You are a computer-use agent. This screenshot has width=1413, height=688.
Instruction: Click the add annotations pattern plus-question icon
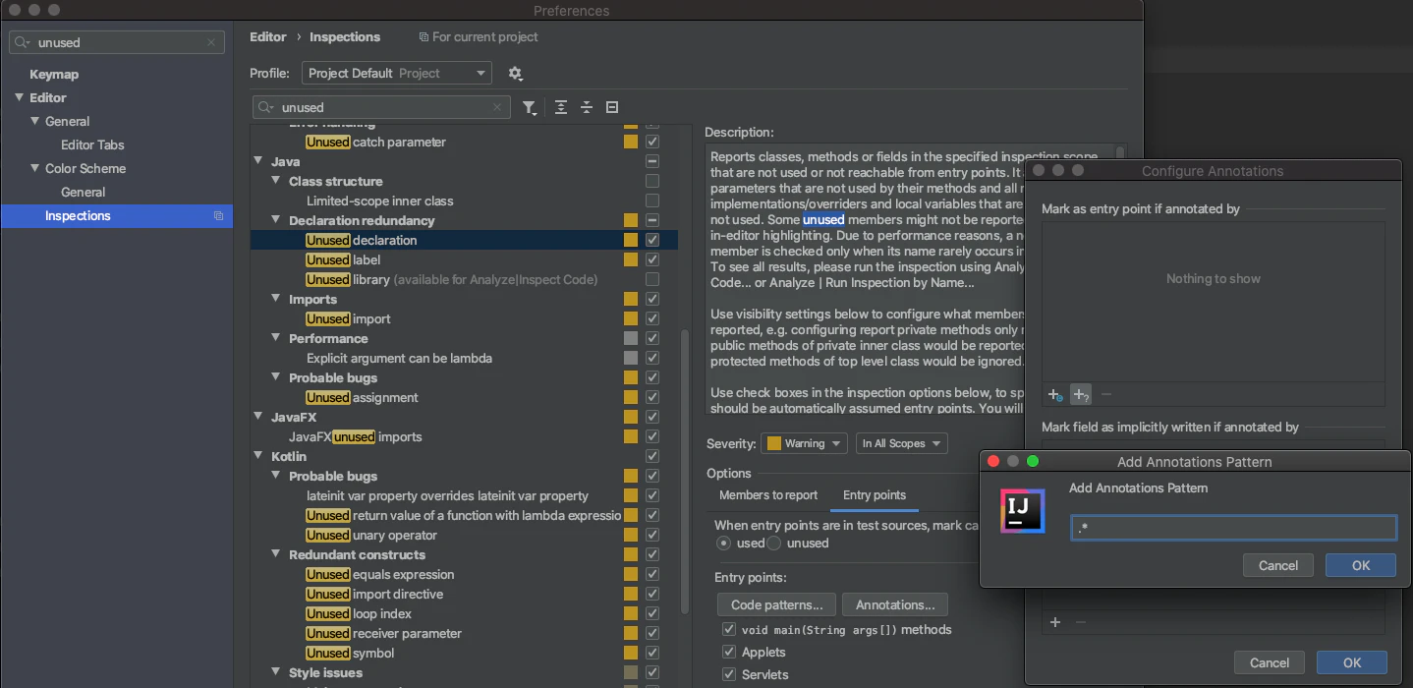click(x=1080, y=394)
